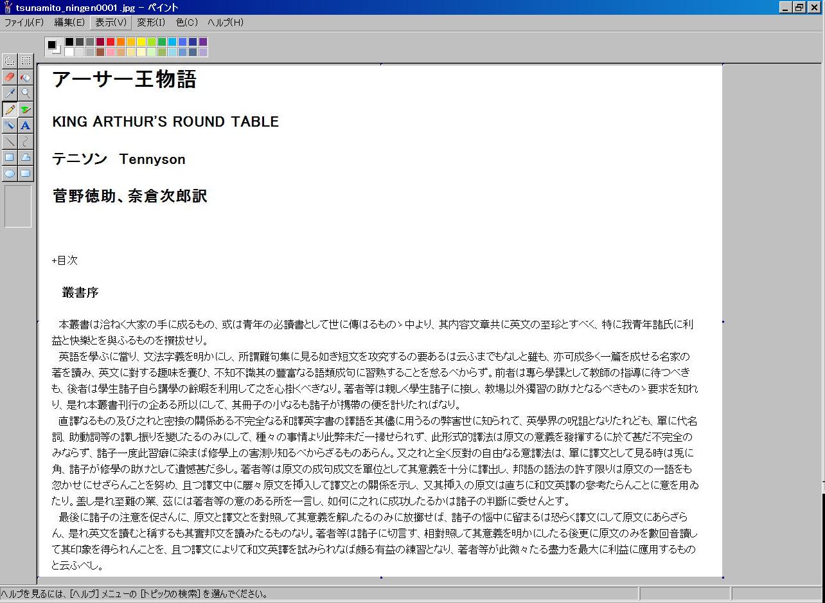Pick the lavender swatch in bottom row
The height and width of the screenshot is (603, 825).
pyautogui.click(x=203, y=52)
